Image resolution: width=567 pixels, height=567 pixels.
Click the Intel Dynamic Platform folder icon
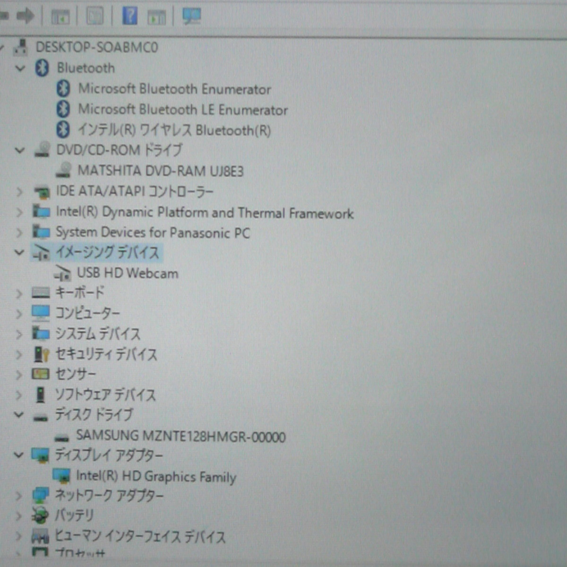tap(41, 211)
